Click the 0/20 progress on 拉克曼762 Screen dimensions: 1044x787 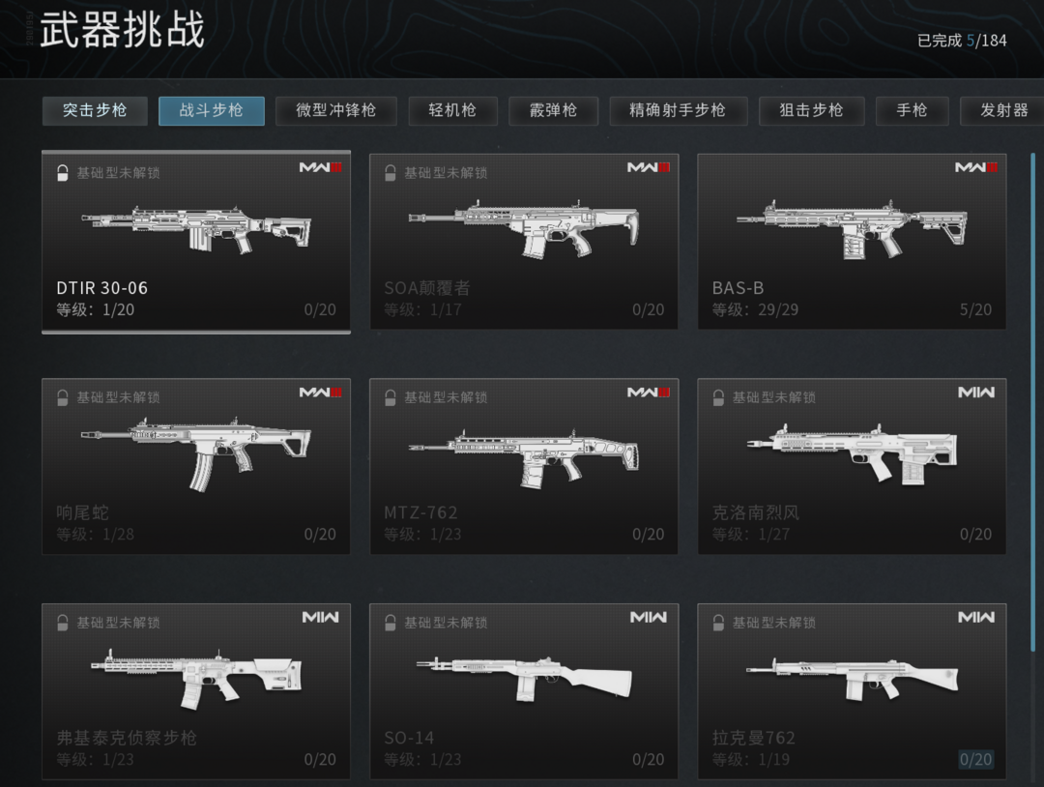point(975,759)
